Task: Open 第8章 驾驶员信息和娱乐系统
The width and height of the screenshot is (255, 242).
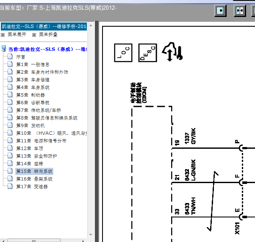Action: 47,118
